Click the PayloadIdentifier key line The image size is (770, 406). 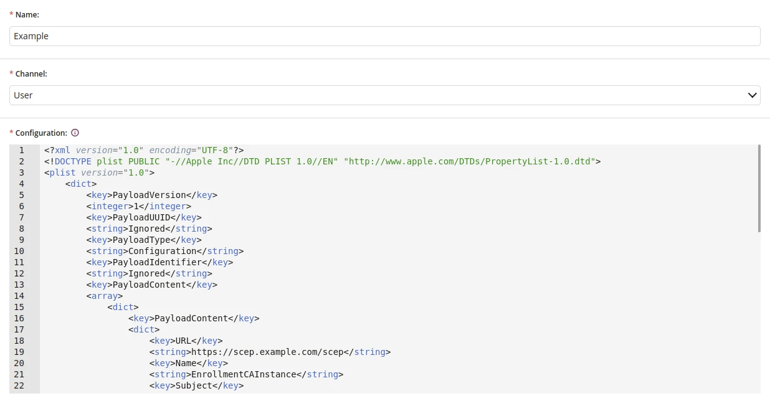coord(160,262)
